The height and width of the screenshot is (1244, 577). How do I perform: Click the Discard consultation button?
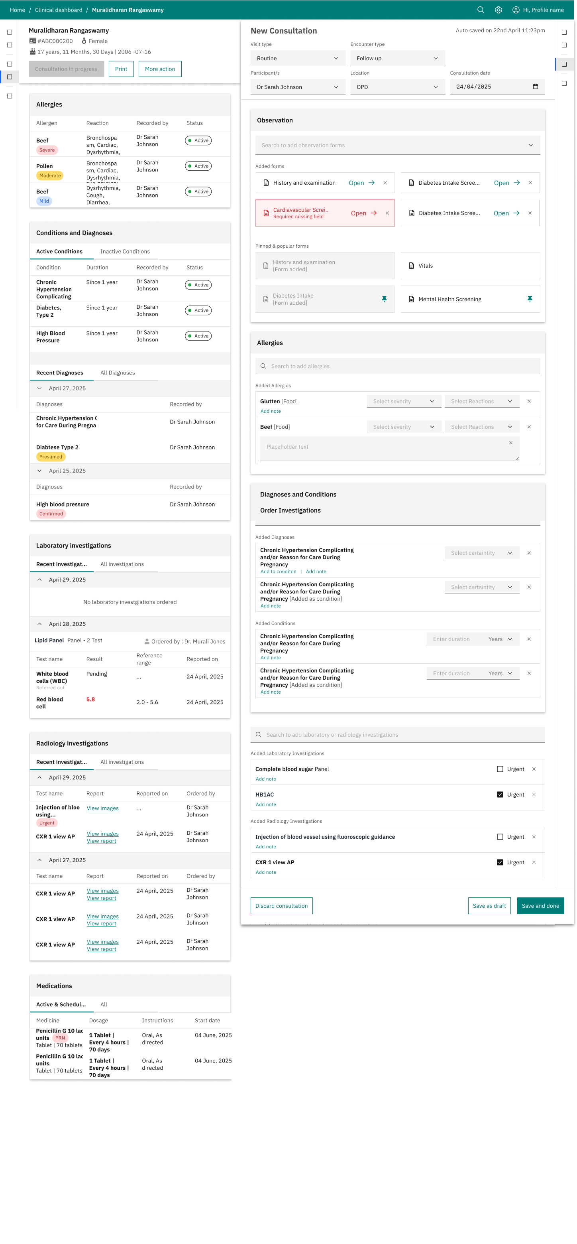(x=281, y=906)
